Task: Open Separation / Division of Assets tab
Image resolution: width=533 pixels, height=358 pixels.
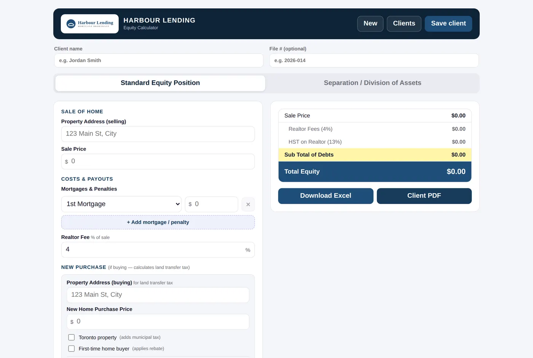Action: click(x=372, y=83)
